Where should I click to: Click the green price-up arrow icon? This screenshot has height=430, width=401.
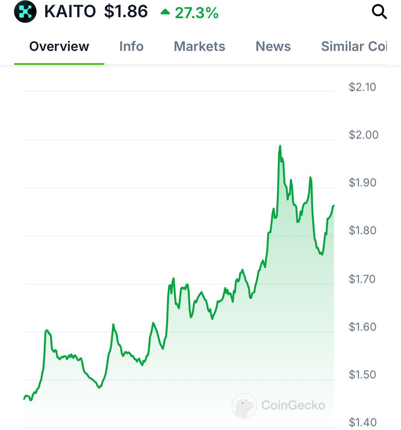[x=165, y=12]
